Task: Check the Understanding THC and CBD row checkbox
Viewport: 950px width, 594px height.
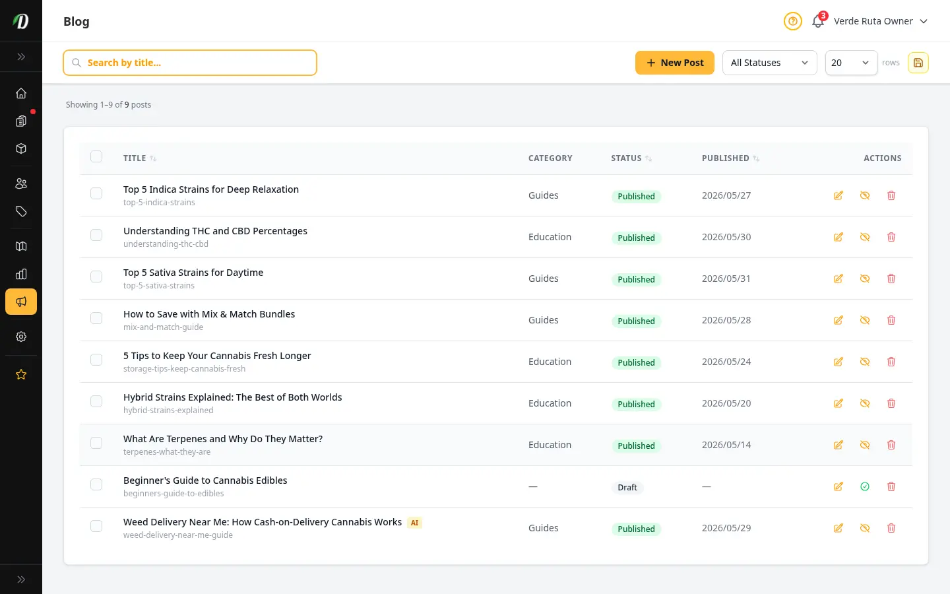Action: point(96,235)
